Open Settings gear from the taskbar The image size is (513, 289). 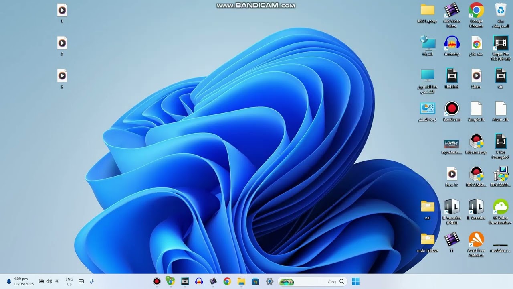coord(269,281)
